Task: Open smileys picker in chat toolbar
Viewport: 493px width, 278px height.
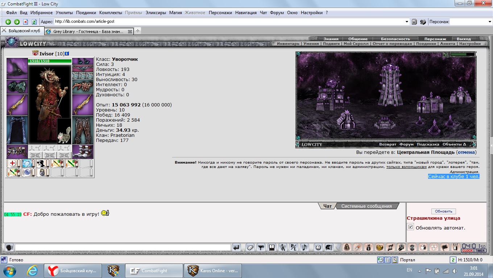Action: click(318, 248)
